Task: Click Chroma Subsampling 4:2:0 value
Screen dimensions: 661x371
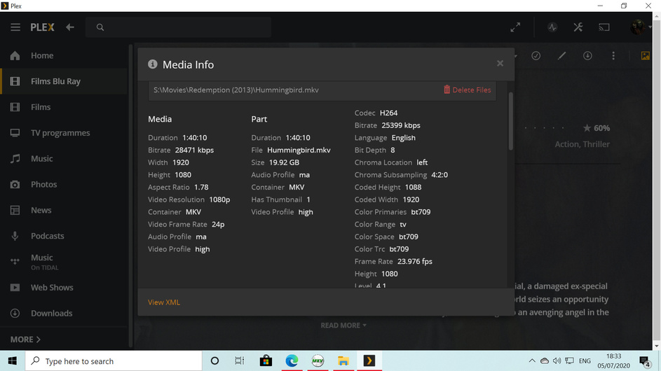Action: [439, 174]
